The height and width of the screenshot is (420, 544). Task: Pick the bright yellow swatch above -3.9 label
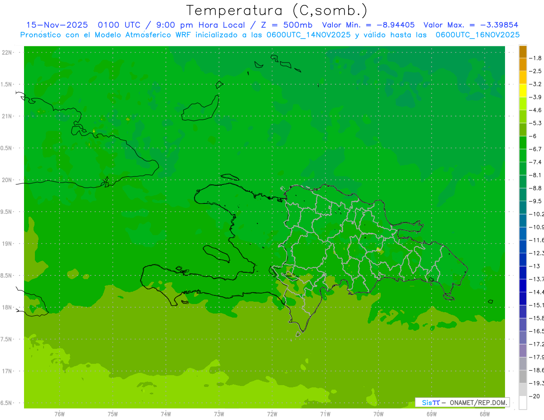pyautogui.click(x=523, y=91)
